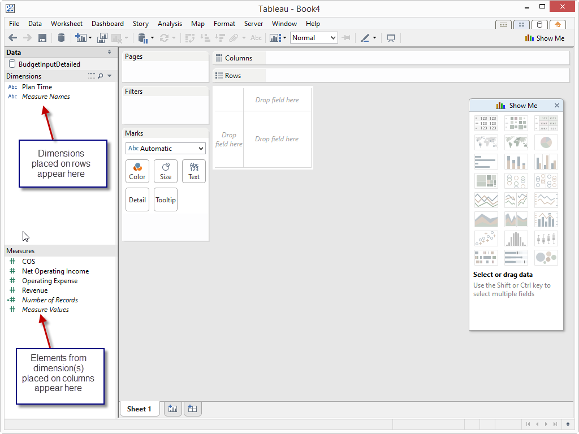Open the Automatic mark type dropdown

[166, 149]
